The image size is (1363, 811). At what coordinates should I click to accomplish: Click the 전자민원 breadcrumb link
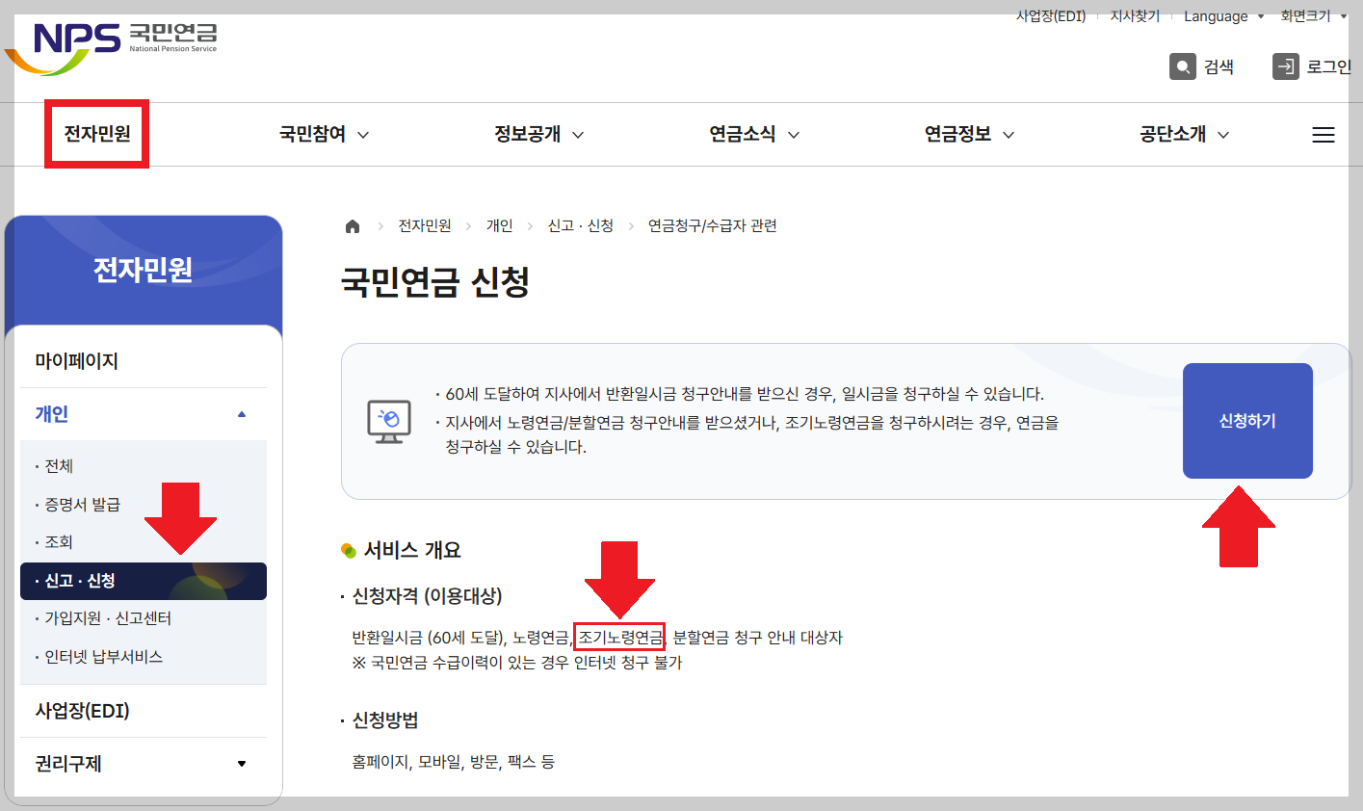pyautogui.click(x=424, y=225)
